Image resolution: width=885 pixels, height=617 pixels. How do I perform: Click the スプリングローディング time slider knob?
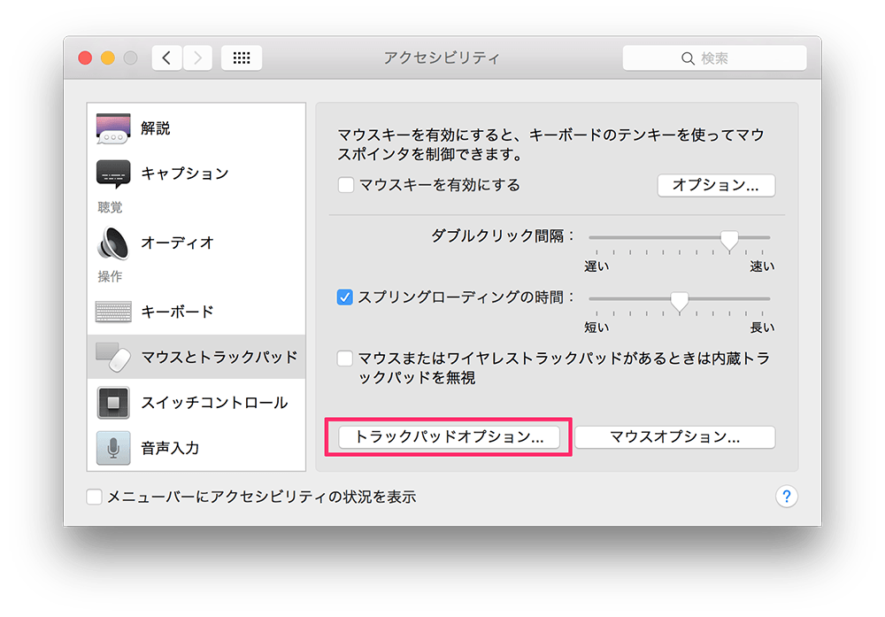coord(680,302)
